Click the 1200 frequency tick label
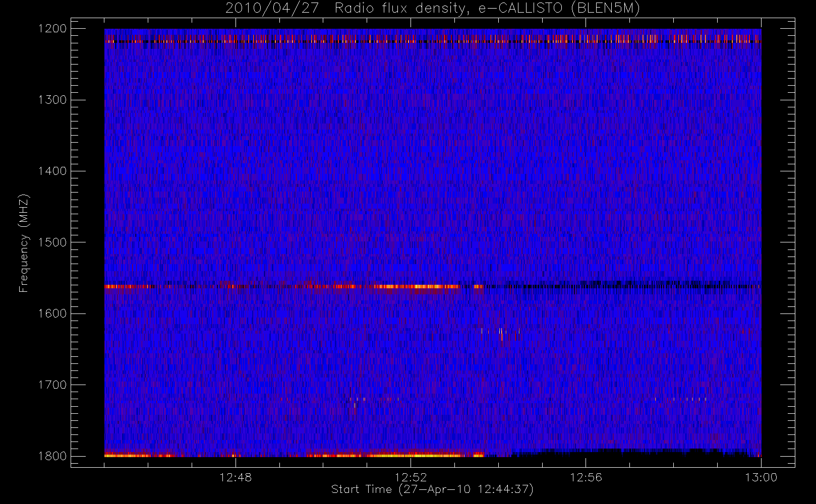 (x=52, y=29)
